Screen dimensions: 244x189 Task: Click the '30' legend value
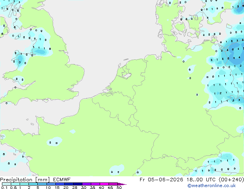(84, 187)
